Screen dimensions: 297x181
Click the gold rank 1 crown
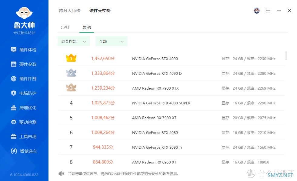coord(71,58)
